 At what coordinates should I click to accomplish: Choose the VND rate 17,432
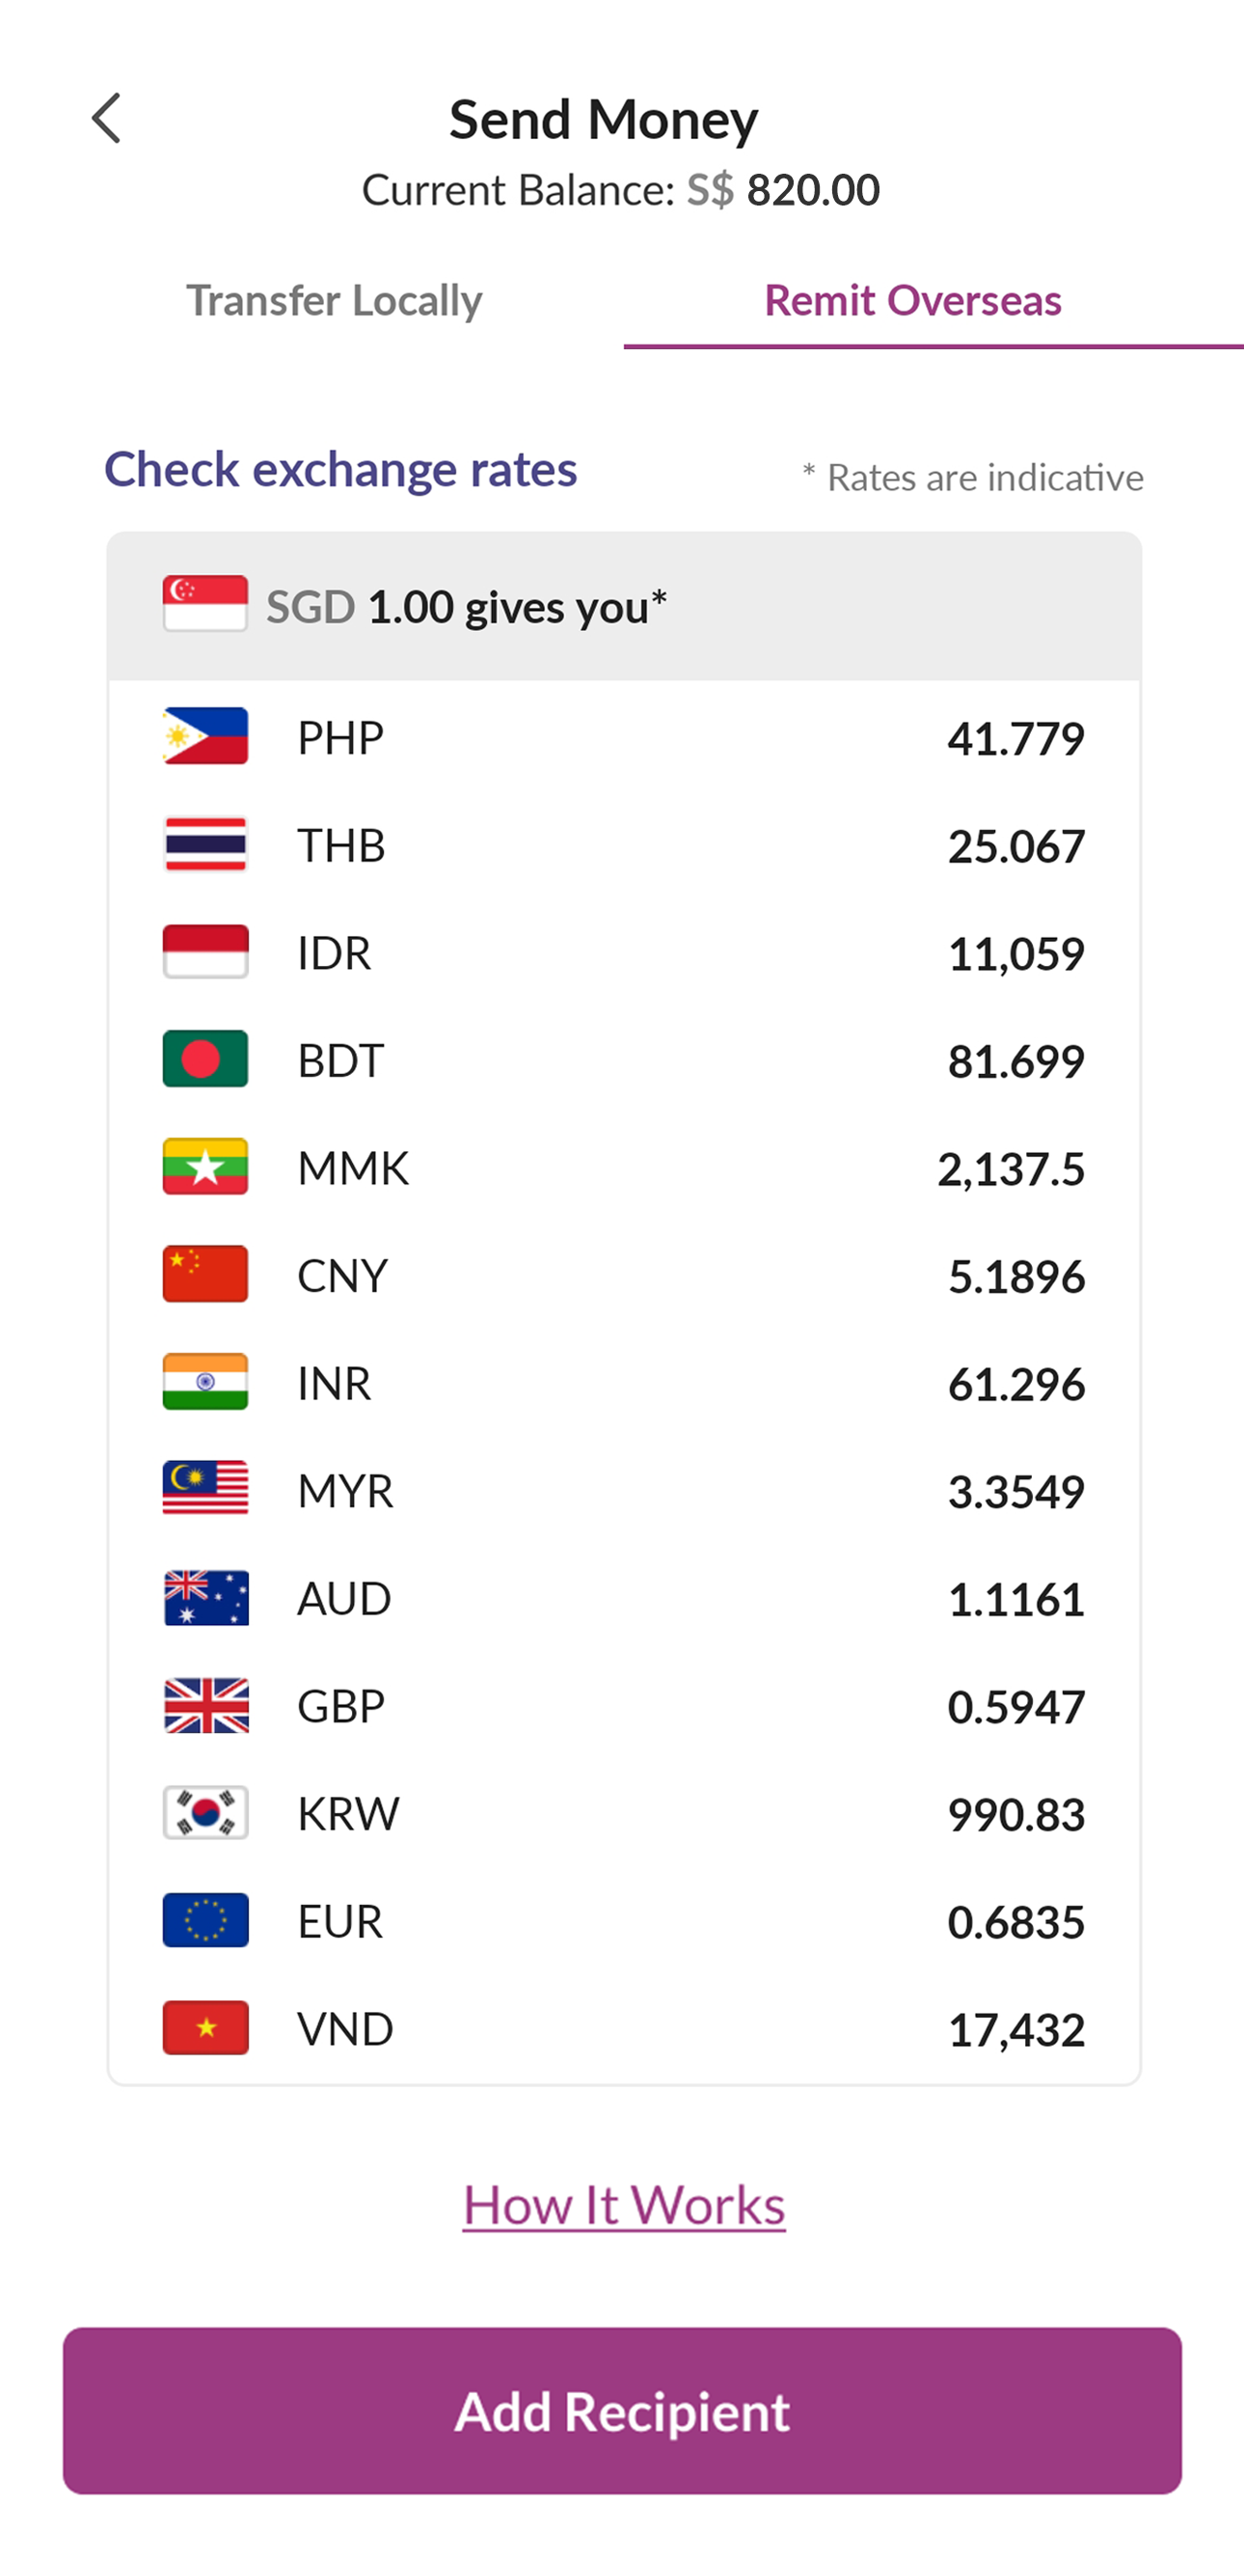click(1015, 2029)
